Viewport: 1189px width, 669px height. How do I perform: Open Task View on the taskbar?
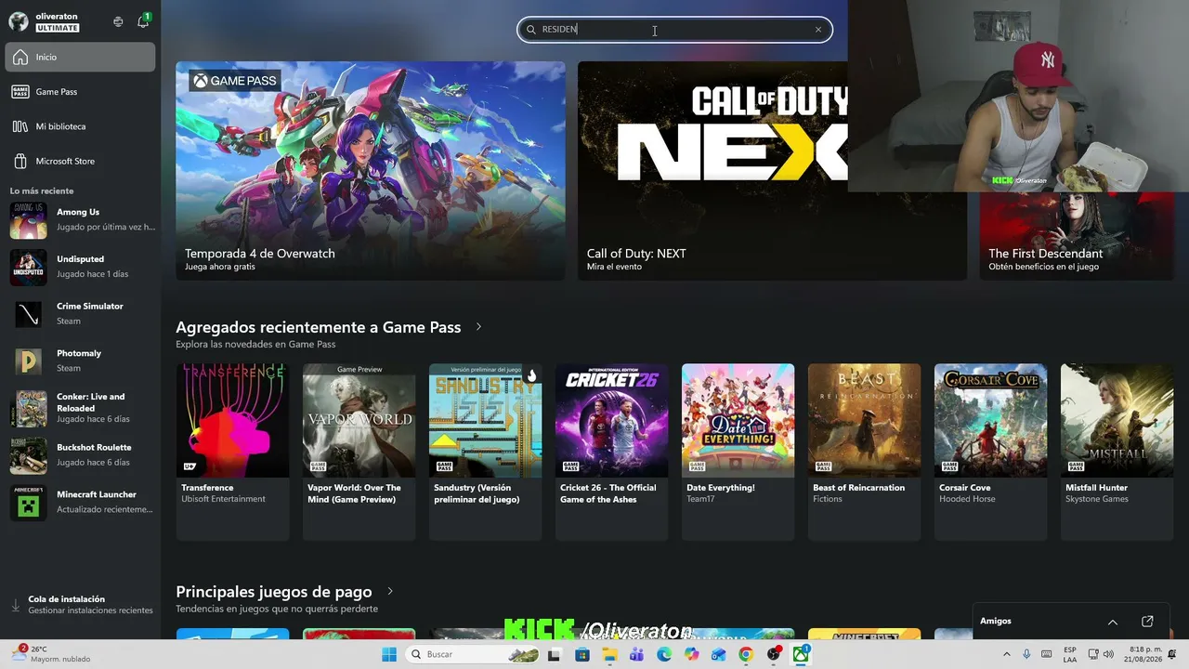555,654
